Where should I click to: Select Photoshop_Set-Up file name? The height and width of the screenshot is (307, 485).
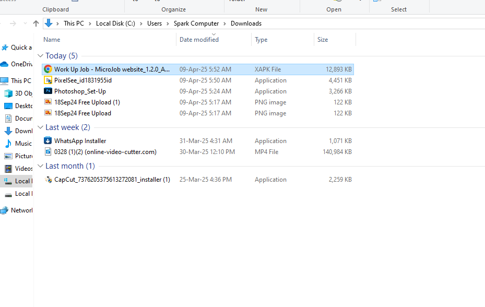pyautogui.click(x=80, y=91)
